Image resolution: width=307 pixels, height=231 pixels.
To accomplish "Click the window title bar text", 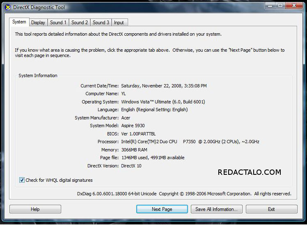I will [39, 7].
